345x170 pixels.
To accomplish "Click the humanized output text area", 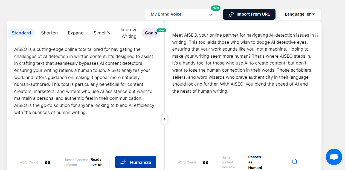I will tap(243, 63).
